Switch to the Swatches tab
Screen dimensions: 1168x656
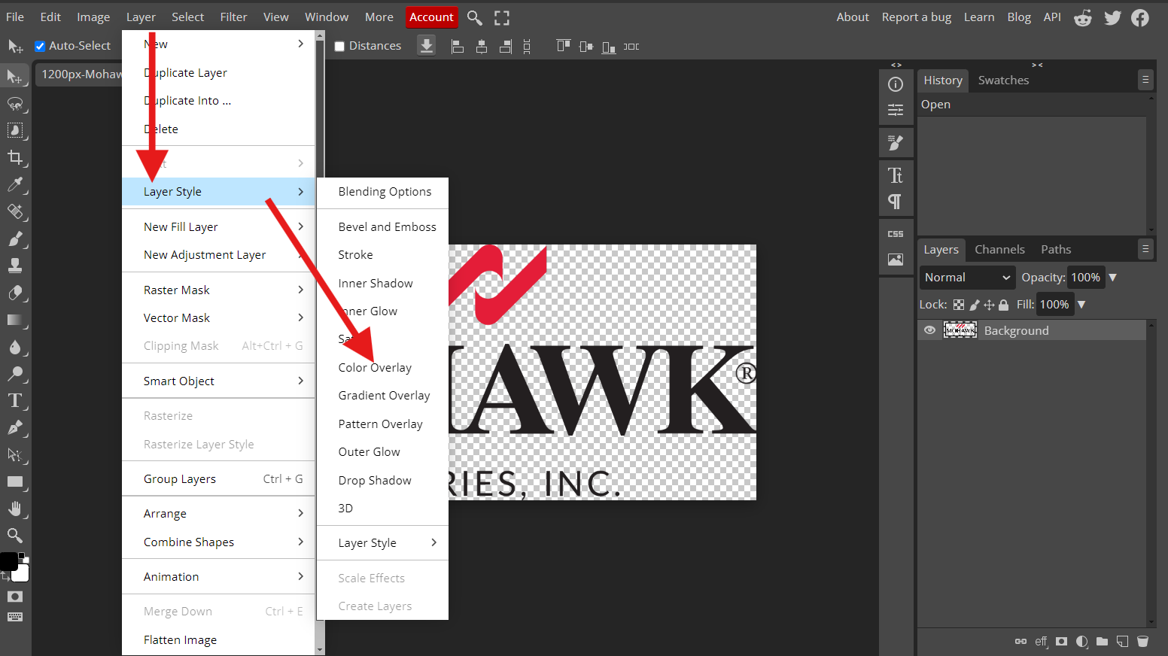pyautogui.click(x=1003, y=80)
